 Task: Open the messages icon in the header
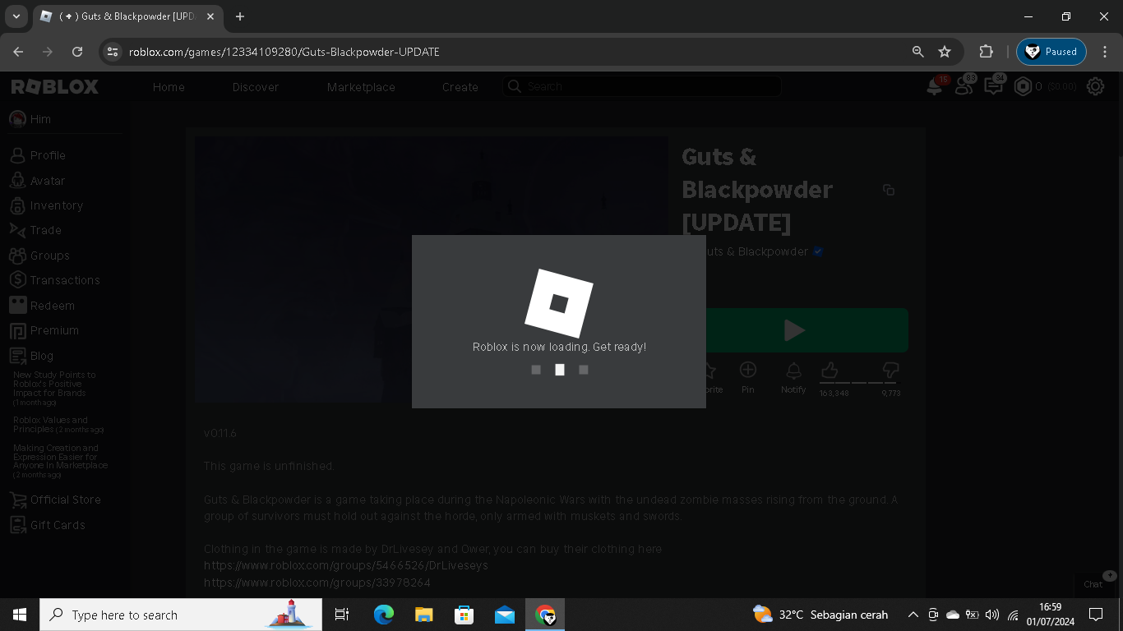(993, 86)
